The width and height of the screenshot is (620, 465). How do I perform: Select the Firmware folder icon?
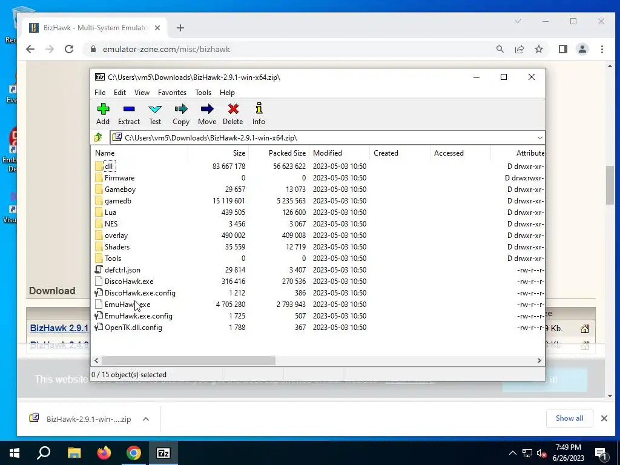pyautogui.click(x=99, y=177)
